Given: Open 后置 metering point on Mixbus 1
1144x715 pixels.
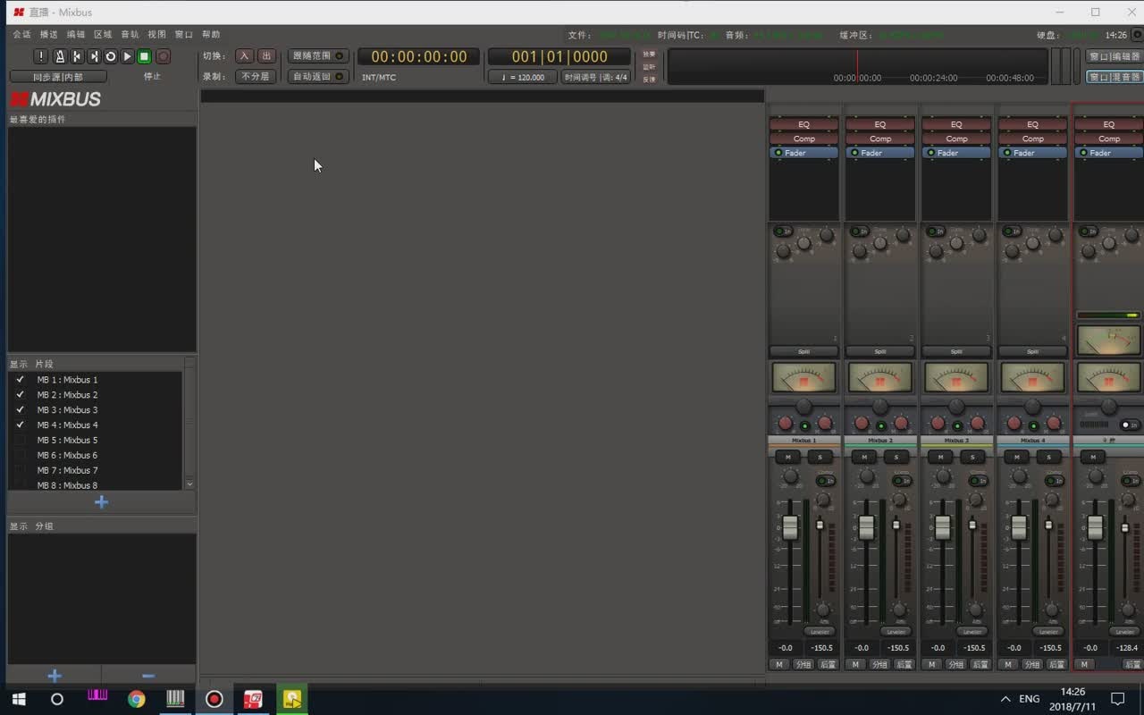Looking at the screenshot, I should [x=828, y=665].
